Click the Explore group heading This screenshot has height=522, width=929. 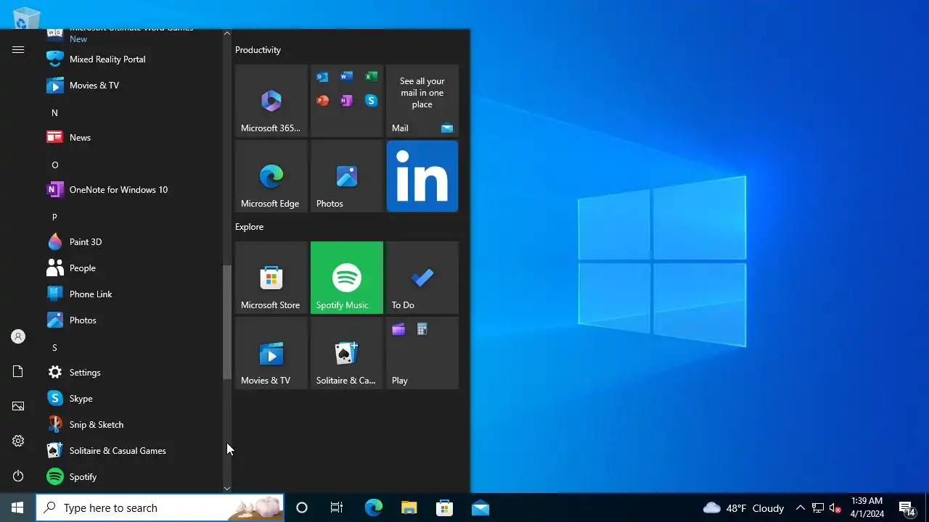click(x=249, y=227)
